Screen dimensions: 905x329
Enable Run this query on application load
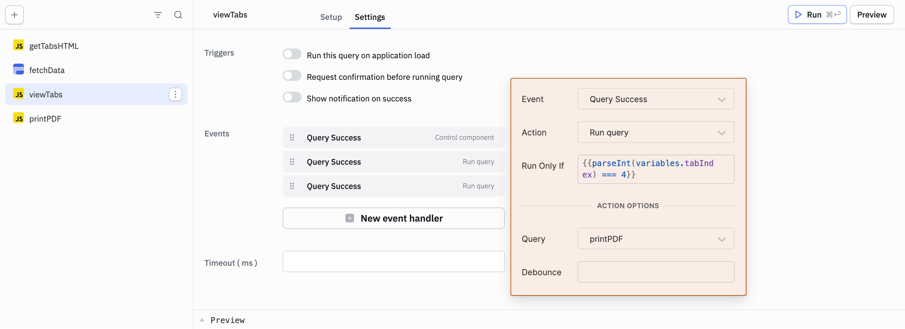tap(292, 54)
